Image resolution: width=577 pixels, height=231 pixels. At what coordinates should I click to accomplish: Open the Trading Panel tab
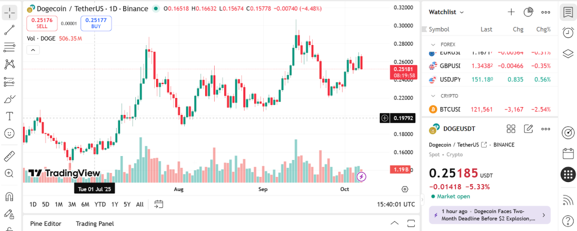point(95,224)
